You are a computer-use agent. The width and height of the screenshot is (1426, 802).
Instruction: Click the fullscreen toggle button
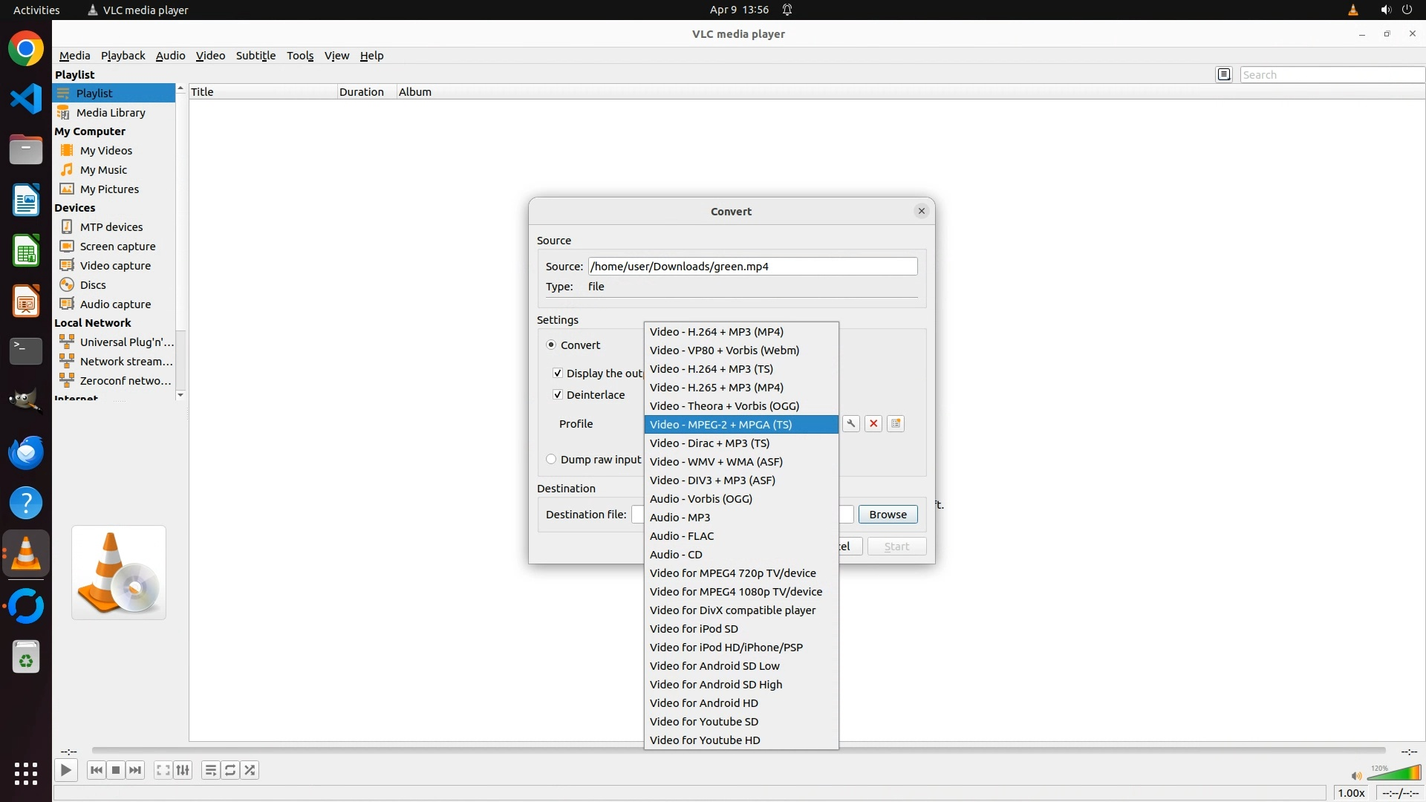163,770
